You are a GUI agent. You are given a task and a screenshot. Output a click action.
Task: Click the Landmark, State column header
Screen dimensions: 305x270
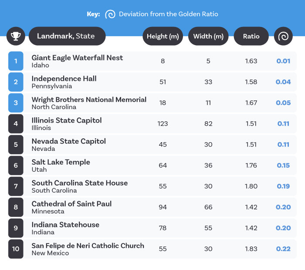[67, 36]
